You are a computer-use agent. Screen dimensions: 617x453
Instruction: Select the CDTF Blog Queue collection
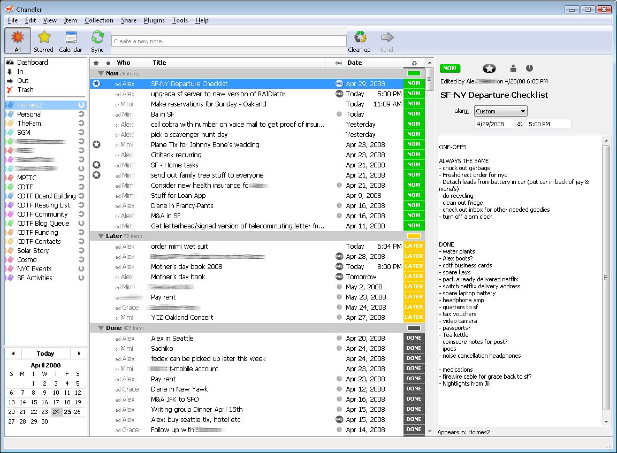[x=43, y=223]
